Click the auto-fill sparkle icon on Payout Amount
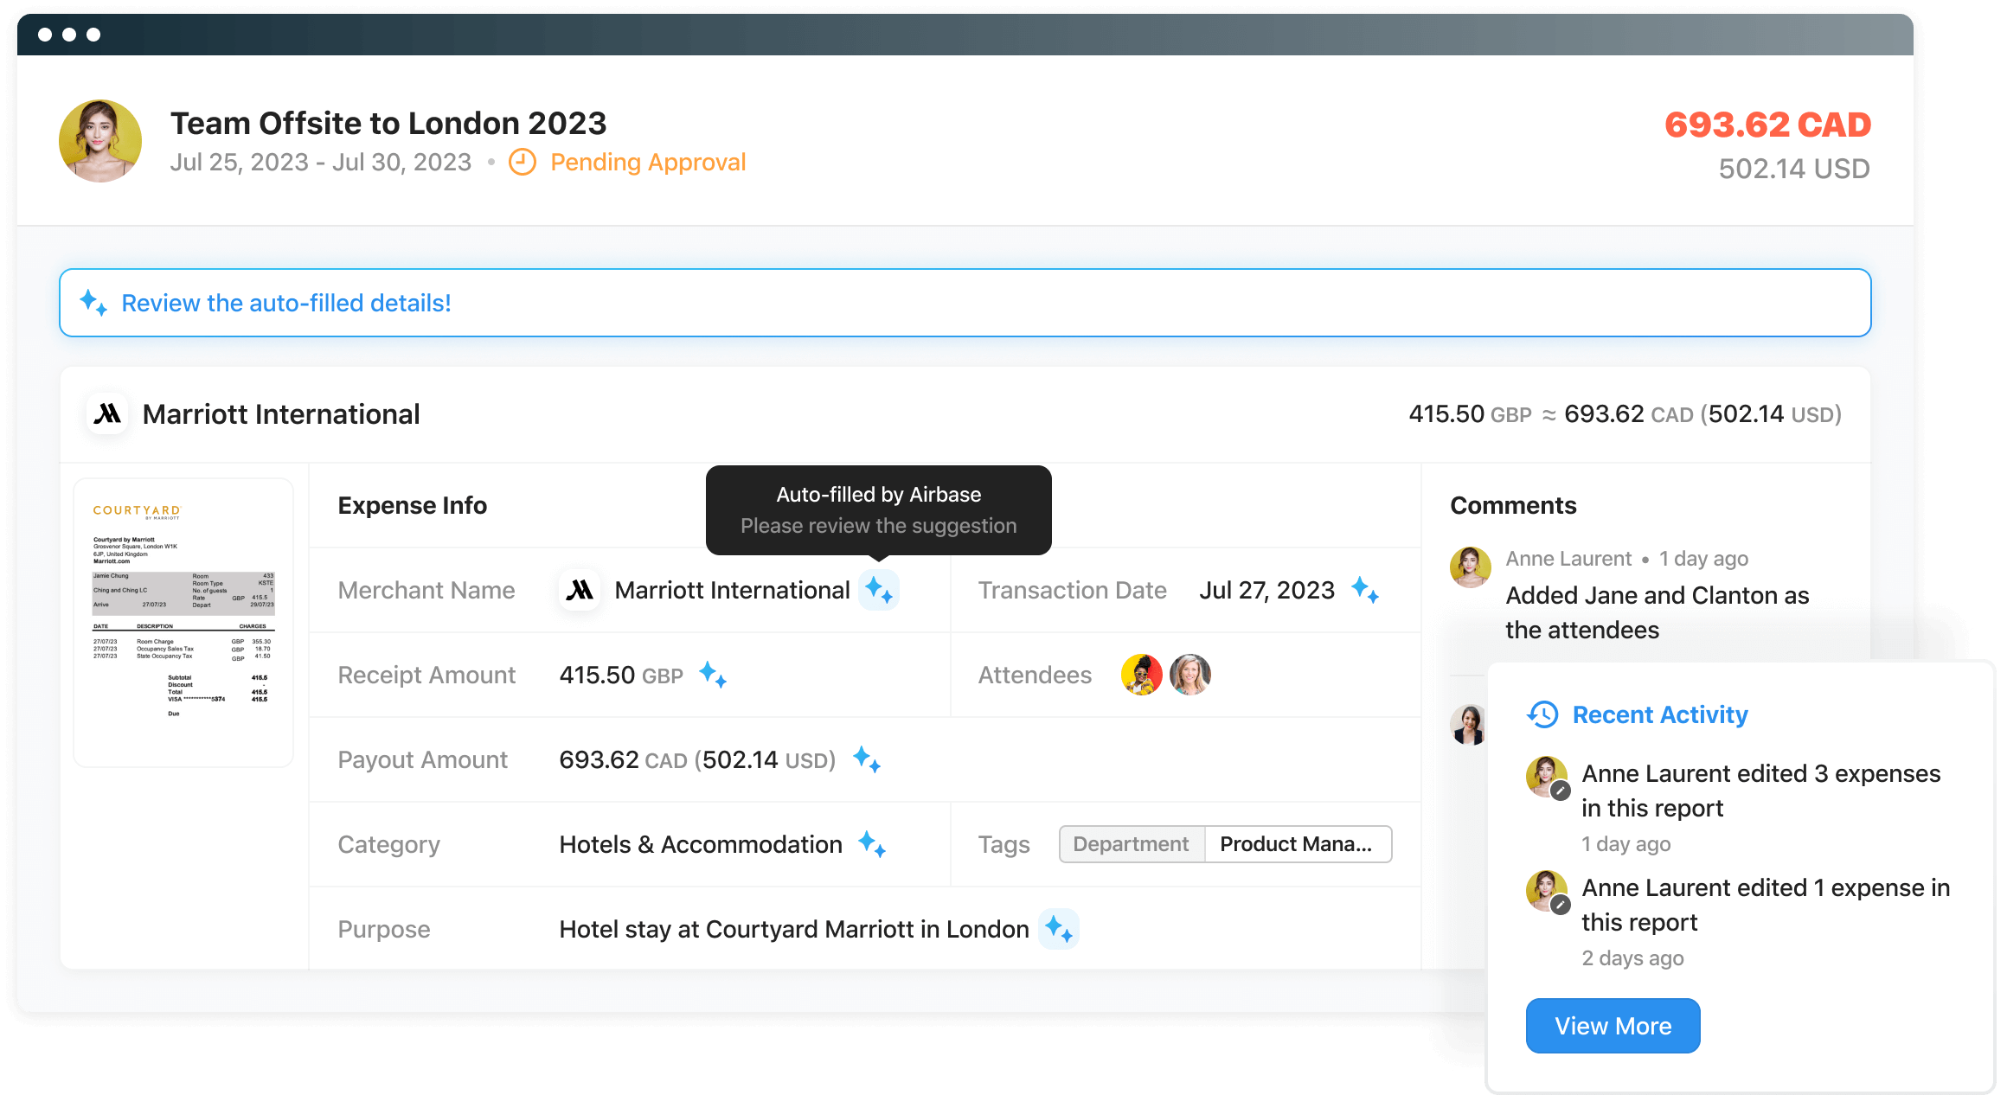Viewport: 2007px width, 1095px height. coord(868,759)
